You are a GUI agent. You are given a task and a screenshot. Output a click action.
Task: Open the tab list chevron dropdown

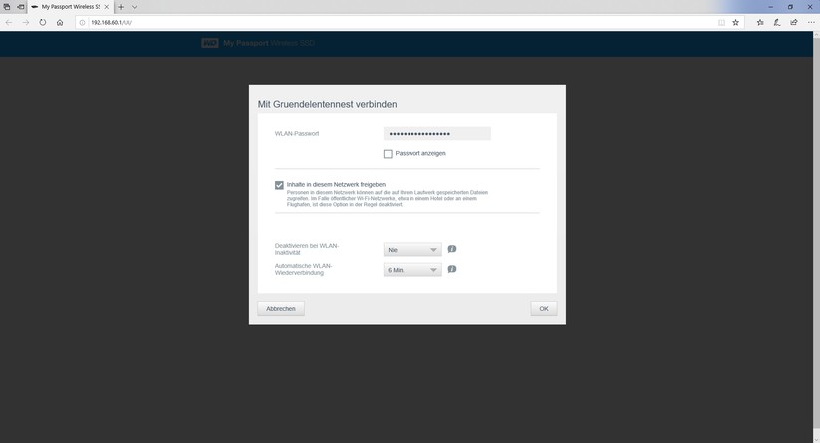(135, 7)
